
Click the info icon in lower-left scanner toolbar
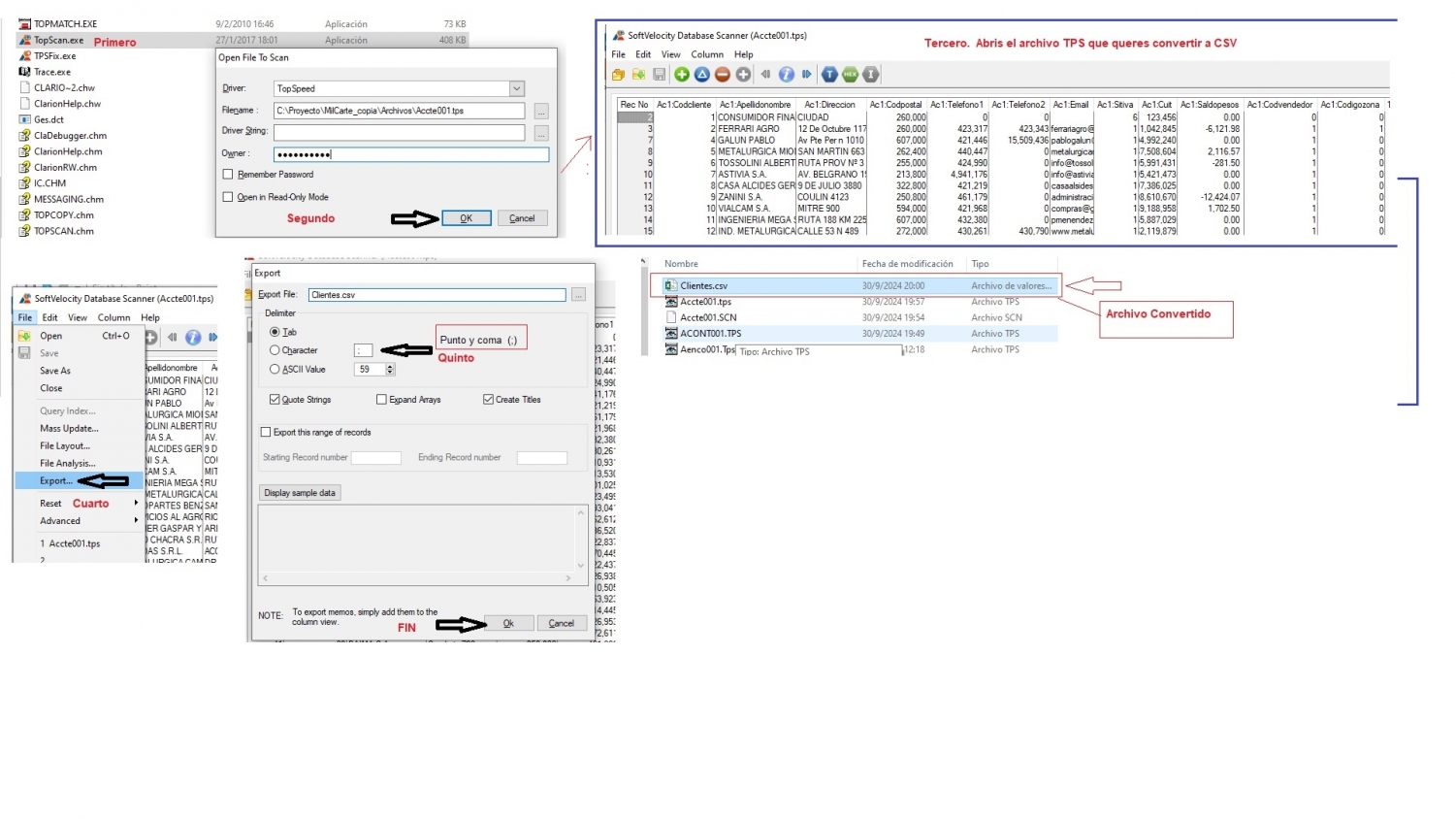193,337
